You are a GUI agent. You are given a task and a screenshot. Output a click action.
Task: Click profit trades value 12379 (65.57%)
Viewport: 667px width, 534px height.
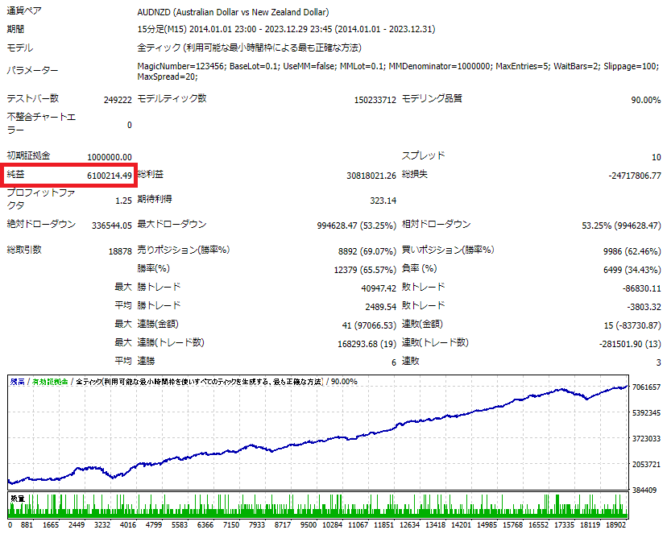pyautogui.click(x=365, y=270)
